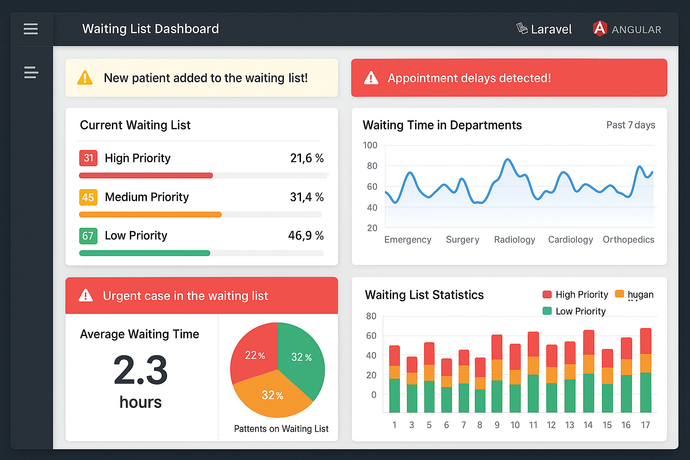Viewport: 690px width, 460px height.
Task: Click the alert icon in the delays banner
Action: [371, 77]
